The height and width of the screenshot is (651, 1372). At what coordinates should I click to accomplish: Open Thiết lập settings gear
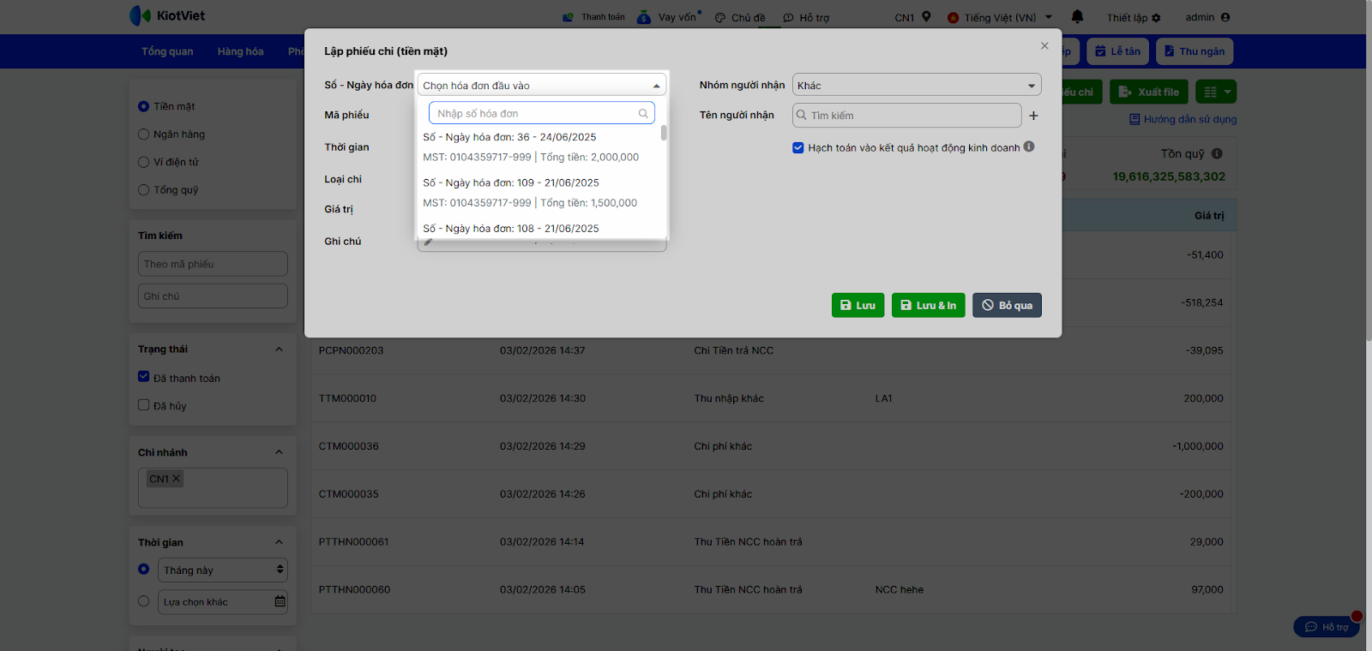point(1156,18)
